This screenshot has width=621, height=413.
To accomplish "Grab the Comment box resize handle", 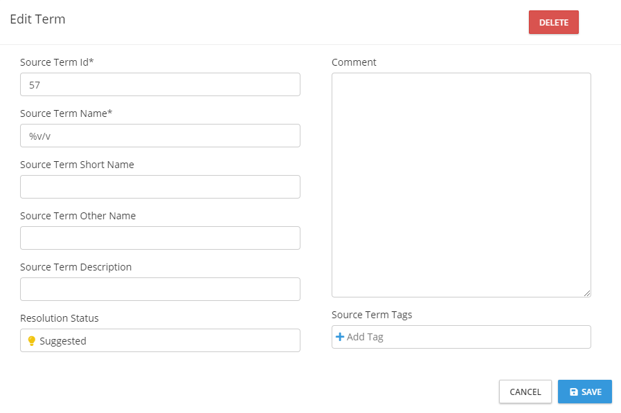I will click(587, 293).
